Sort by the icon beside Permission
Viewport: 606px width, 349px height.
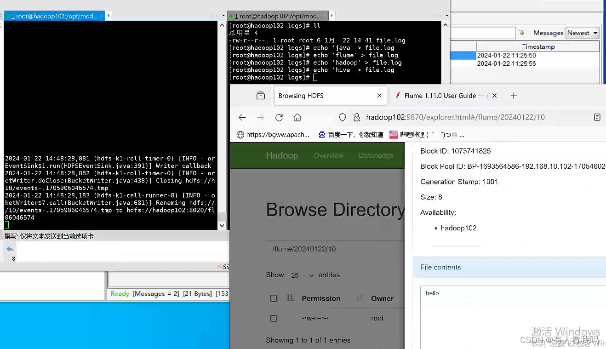point(290,298)
